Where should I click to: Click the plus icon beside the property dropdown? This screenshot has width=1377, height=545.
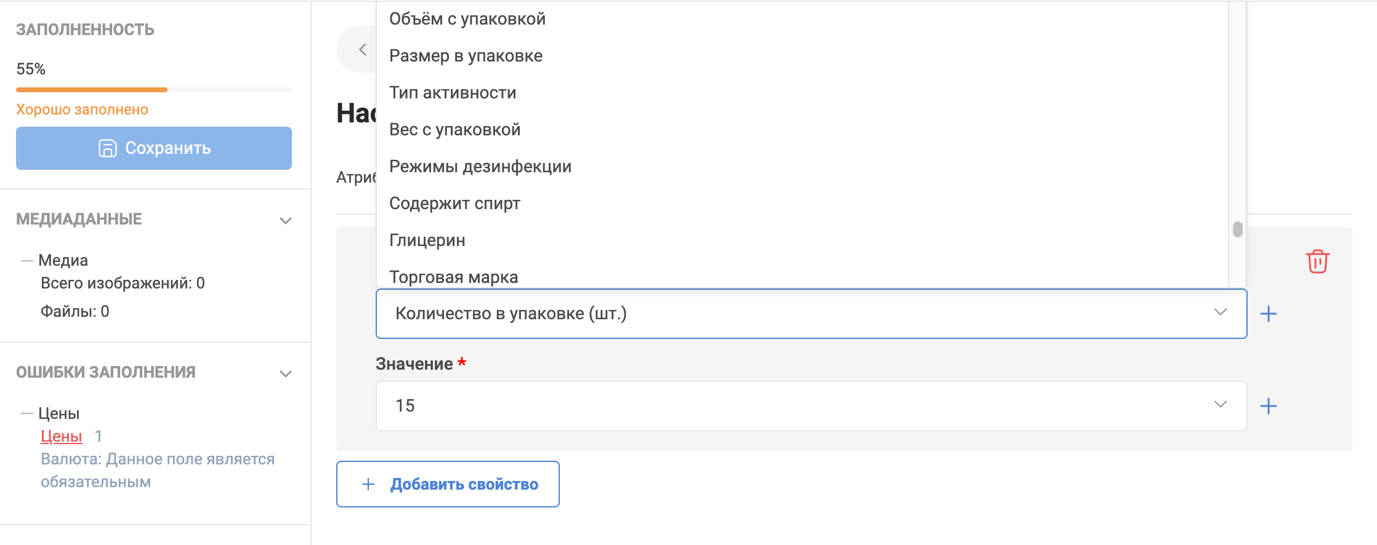click(1268, 314)
